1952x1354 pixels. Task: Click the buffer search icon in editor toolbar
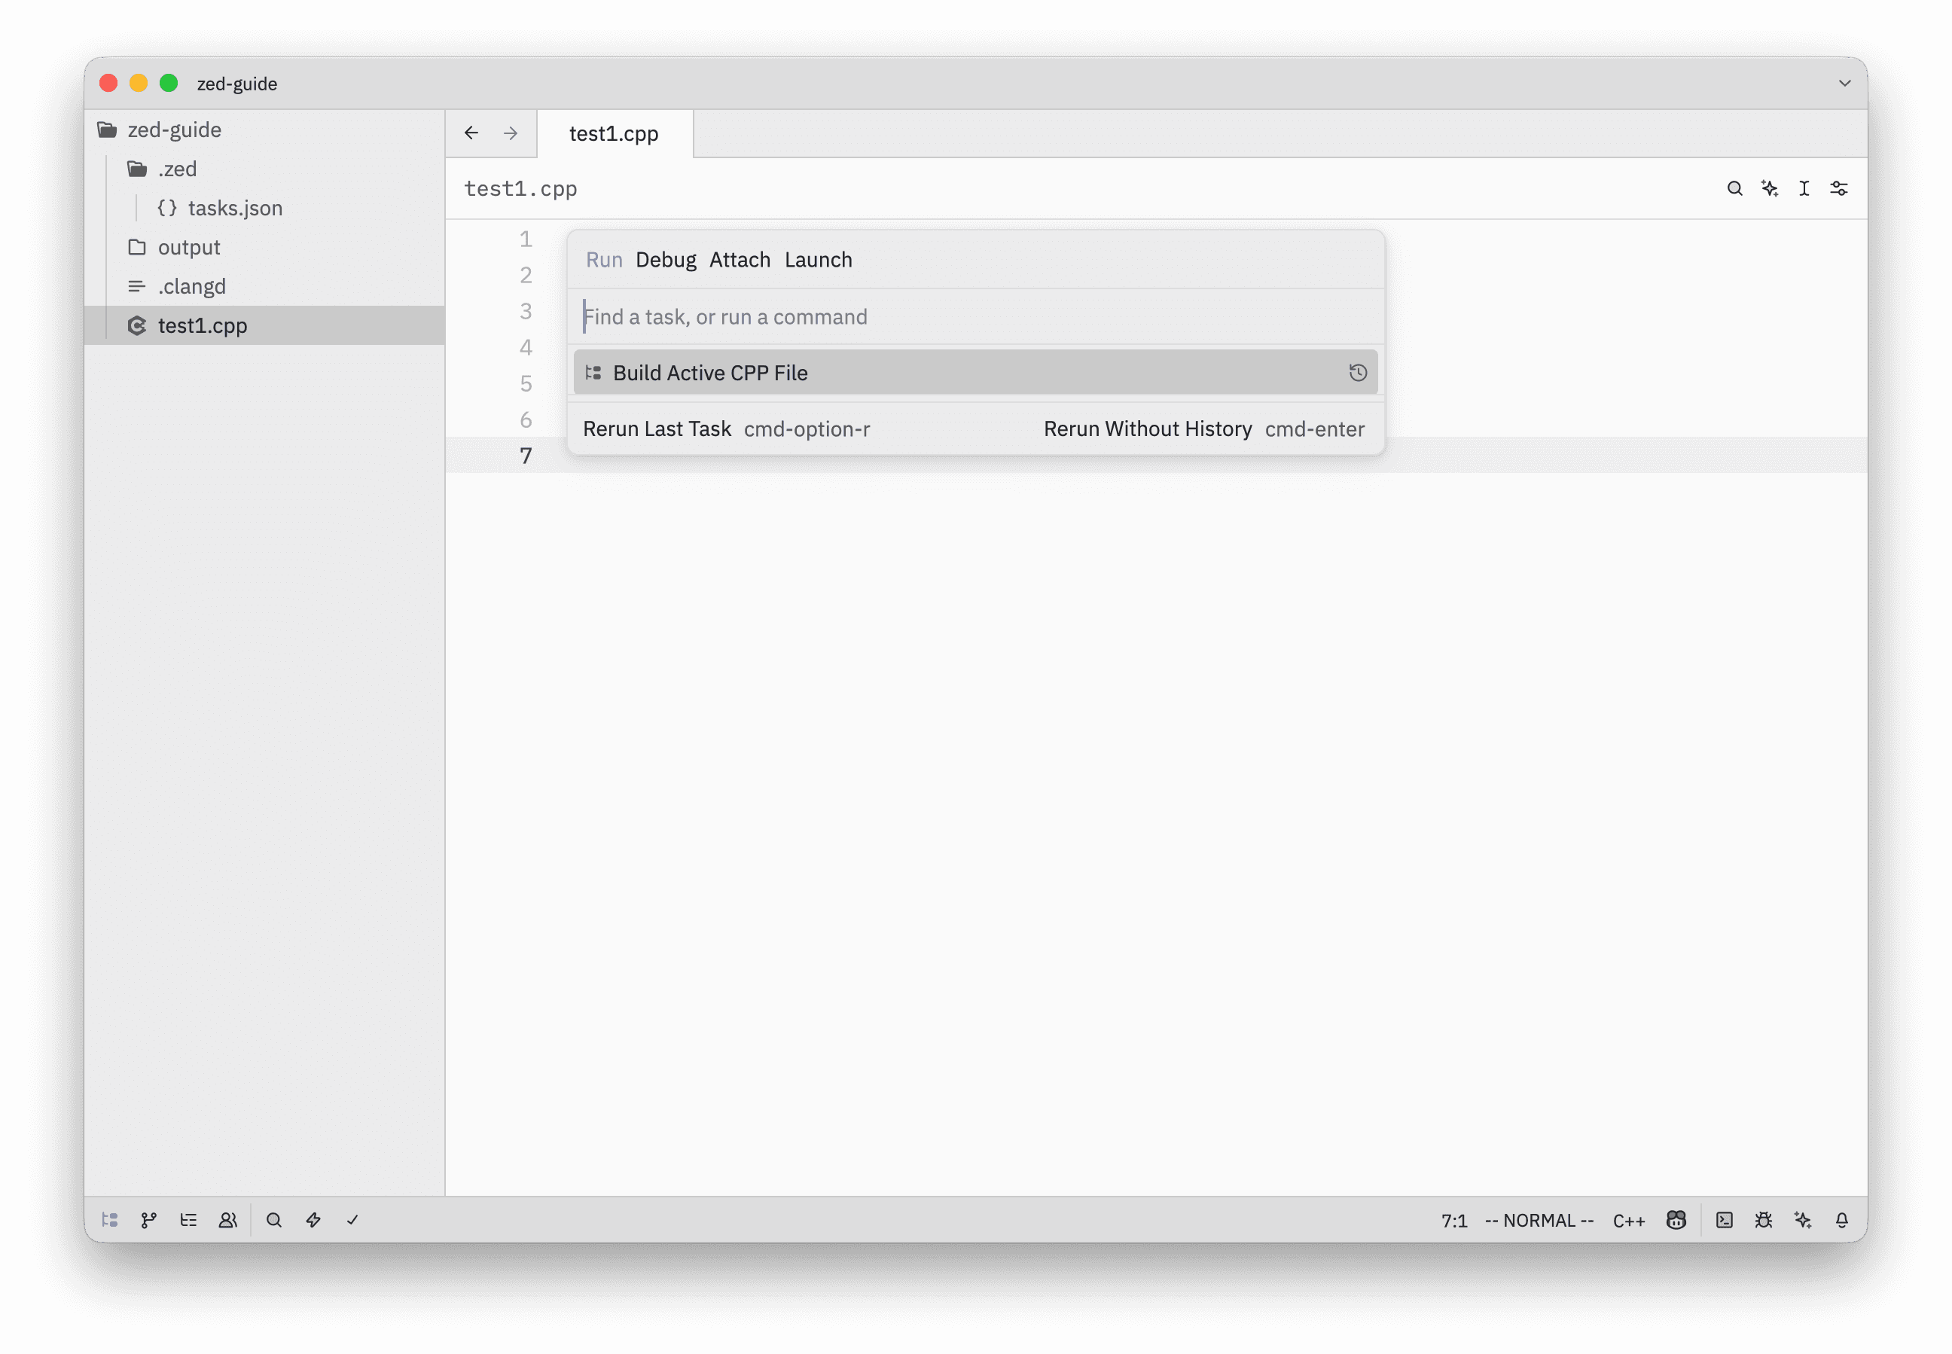click(1735, 188)
